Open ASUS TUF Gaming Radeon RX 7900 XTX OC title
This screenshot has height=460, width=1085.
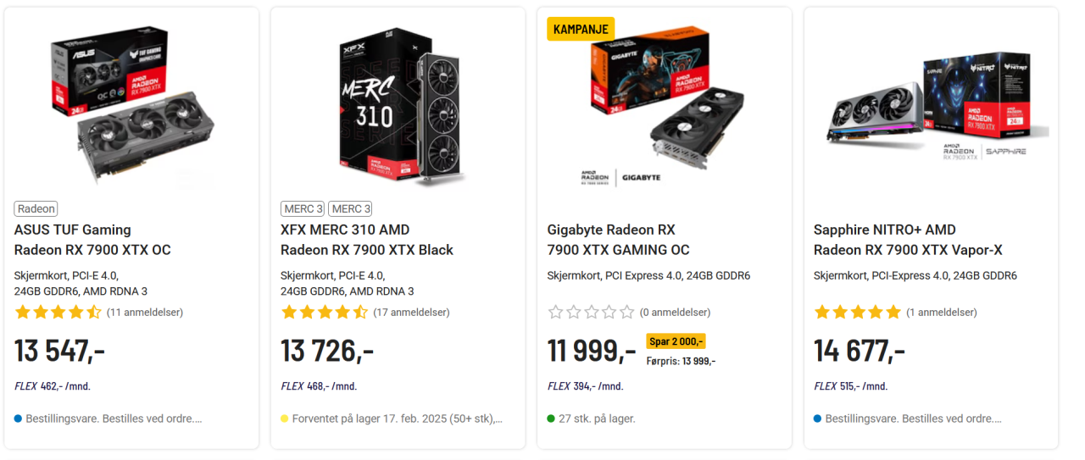pyautogui.click(x=92, y=240)
